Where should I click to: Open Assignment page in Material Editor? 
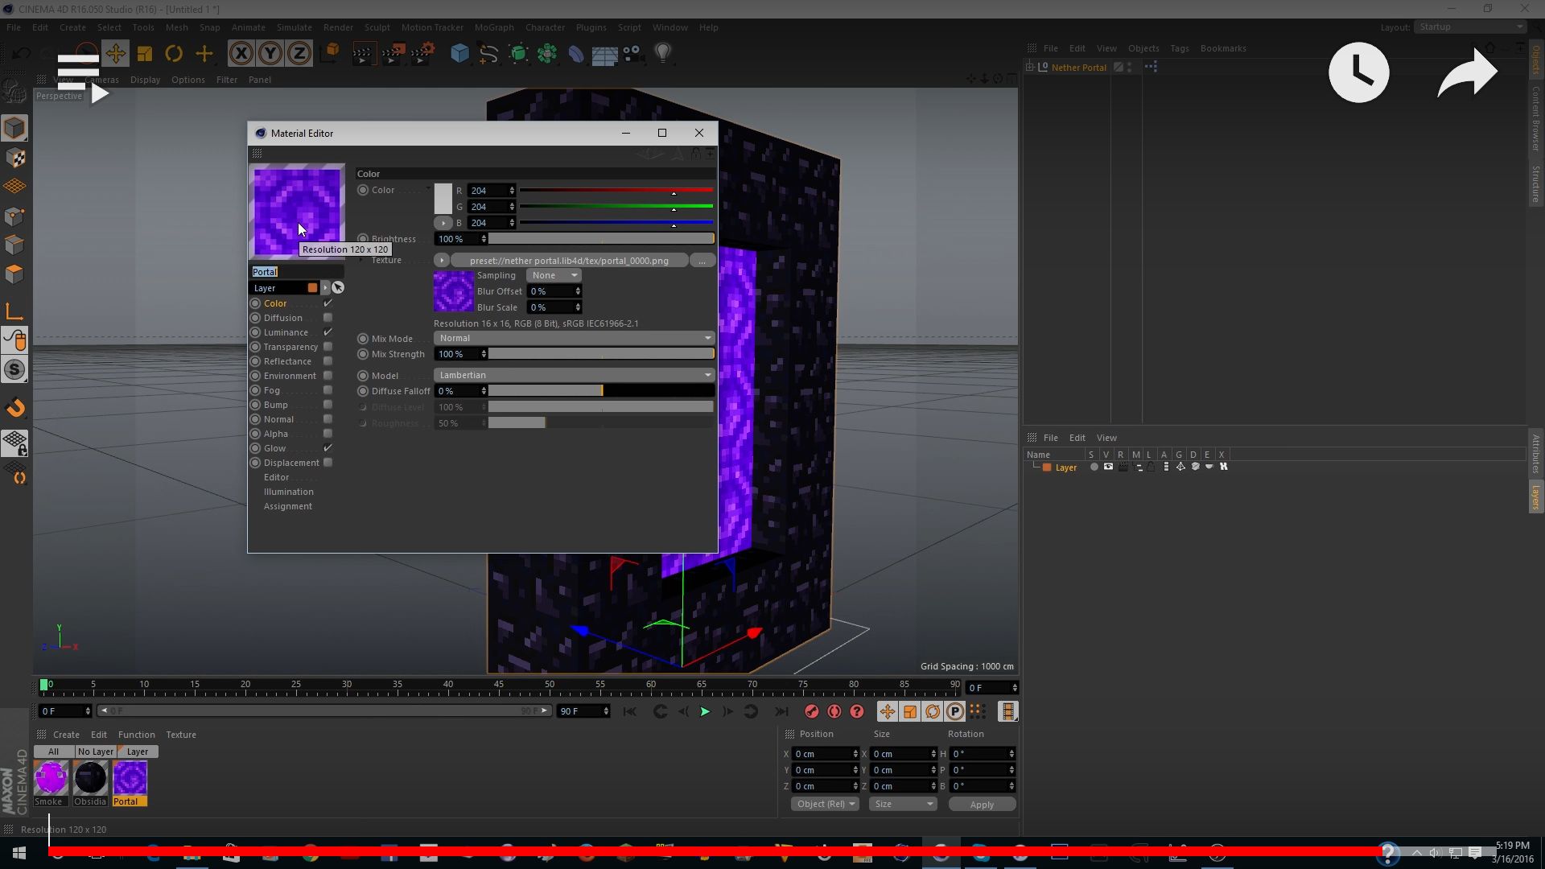(288, 506)
